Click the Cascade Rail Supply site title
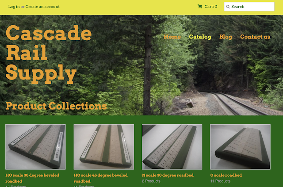The height and width of the screenshot is (187, 283). pyautogui.click(x=49, y=54)
